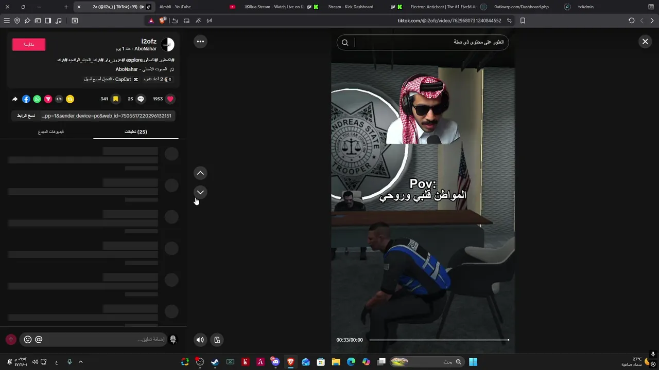Expand the system tray hidden icons chevron
Viewport: 659px width, 370px height.
pos(80,362)
